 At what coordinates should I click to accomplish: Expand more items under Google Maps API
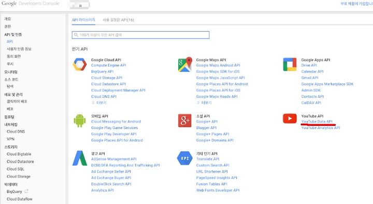204,103
